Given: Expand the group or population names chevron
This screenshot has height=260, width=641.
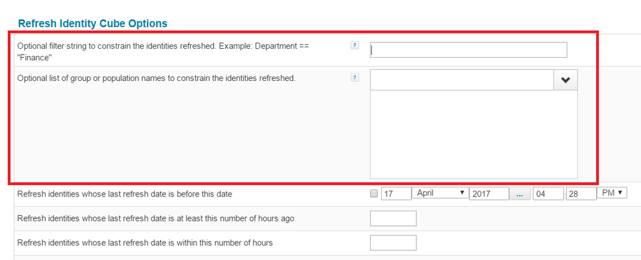Looking at the screenshot, I should 565,80.
